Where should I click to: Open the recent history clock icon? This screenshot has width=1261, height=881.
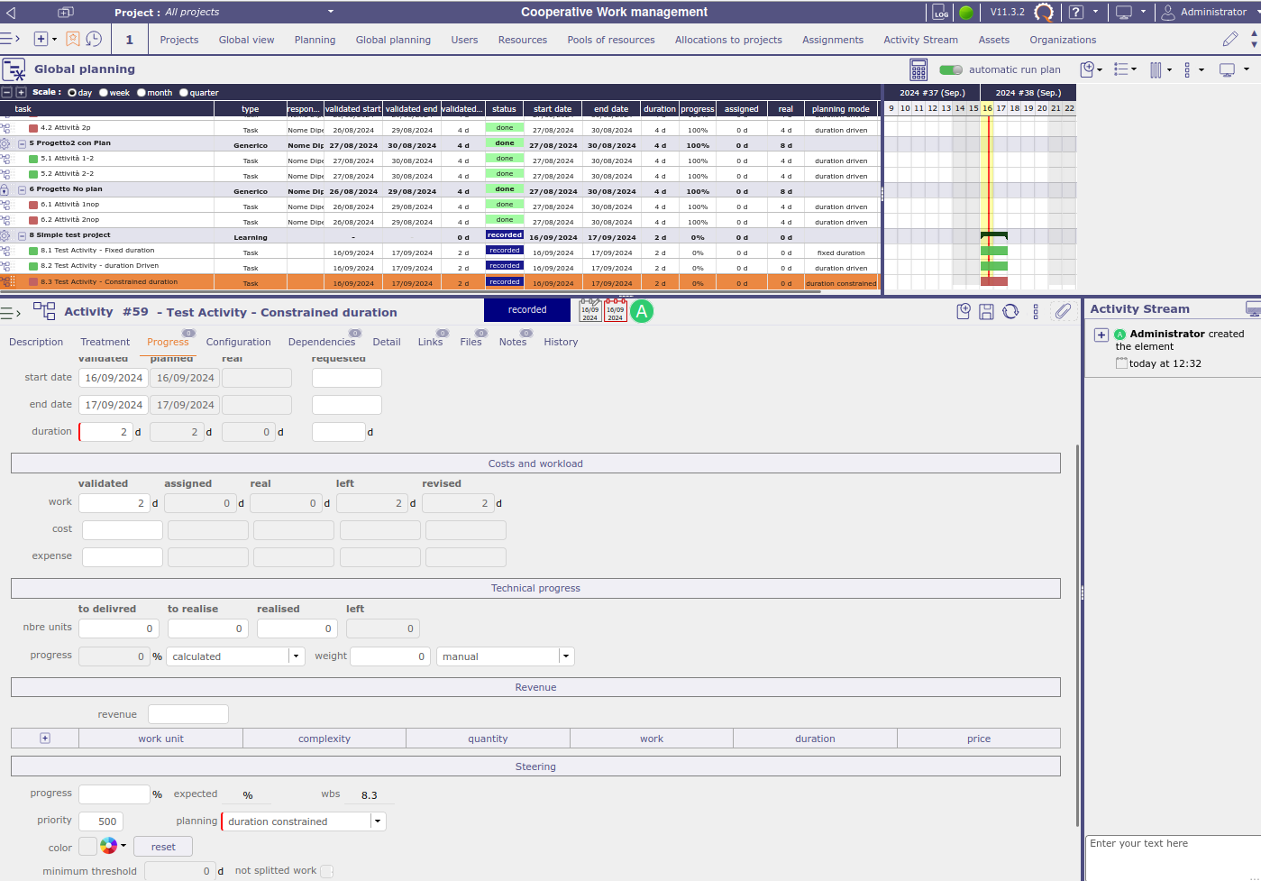pos(94,40)
